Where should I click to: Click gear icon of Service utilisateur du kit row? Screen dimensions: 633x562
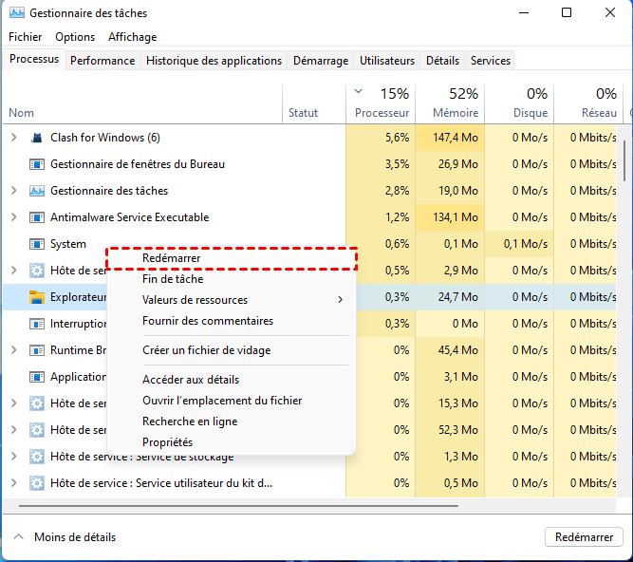(x=37, y=483)
